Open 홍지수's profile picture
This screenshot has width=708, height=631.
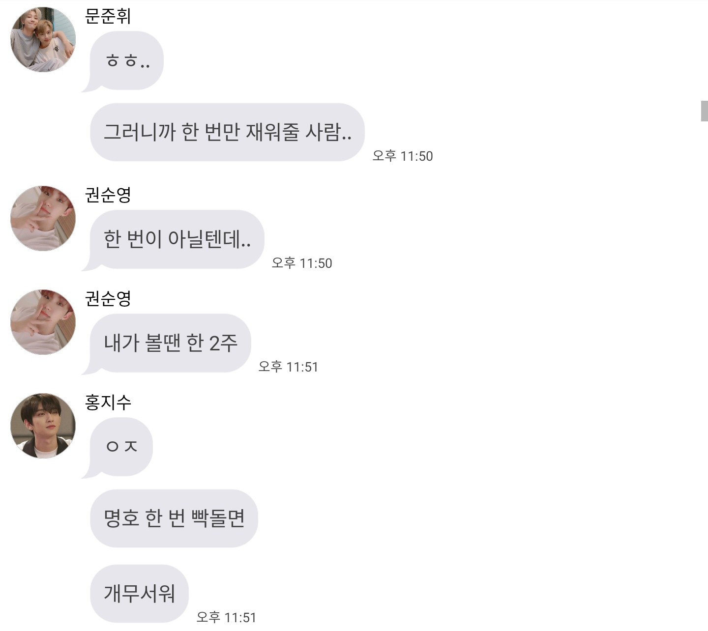tap(43, 426)
